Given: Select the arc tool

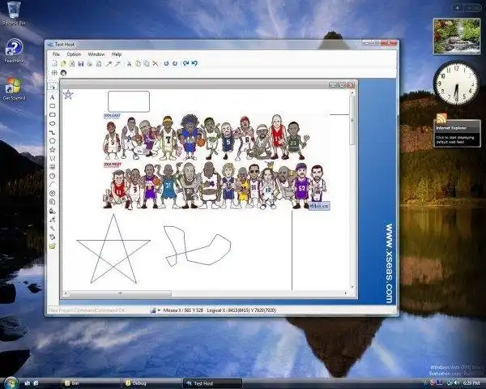Looking at the screenshot, I should coord(53,185).
